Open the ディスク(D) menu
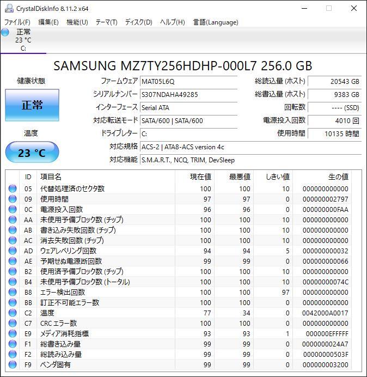 [x=139, y=22]
